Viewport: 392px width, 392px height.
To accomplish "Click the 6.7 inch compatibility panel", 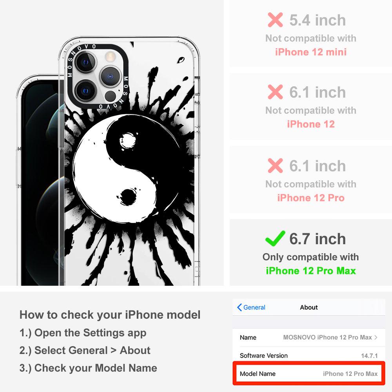I will point(311,252).
